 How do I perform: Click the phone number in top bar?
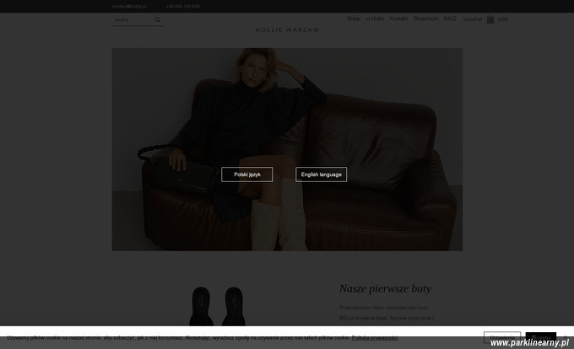click(182, 6)
